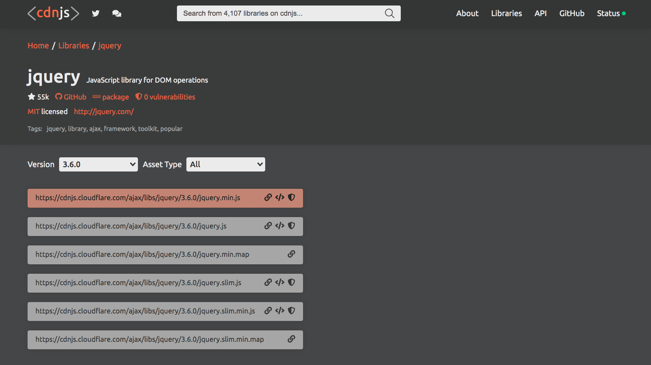Image resolution: width=651 pixels, height=365 pixels.
Task: Copy script tag icon for jquery.slim.js
Action: 280,282
